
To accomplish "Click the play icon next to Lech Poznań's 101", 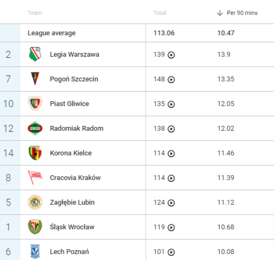I will [171, 252].
